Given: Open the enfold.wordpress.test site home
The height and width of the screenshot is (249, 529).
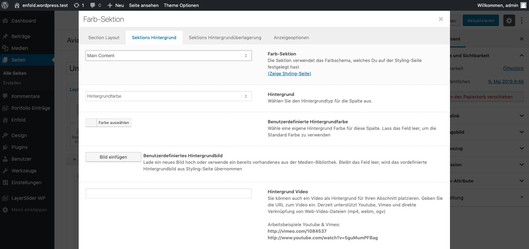Looking at the screenshot, I should coord(42,5).
